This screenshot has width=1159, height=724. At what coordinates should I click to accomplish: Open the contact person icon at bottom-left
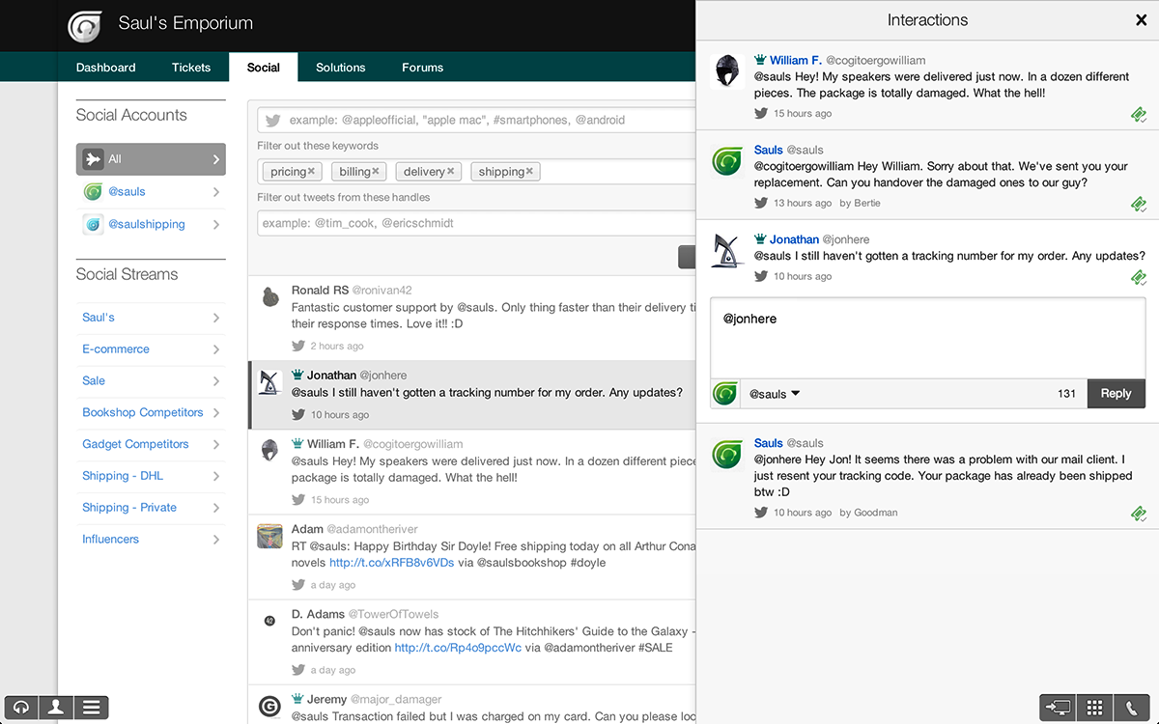click(56, 707)
